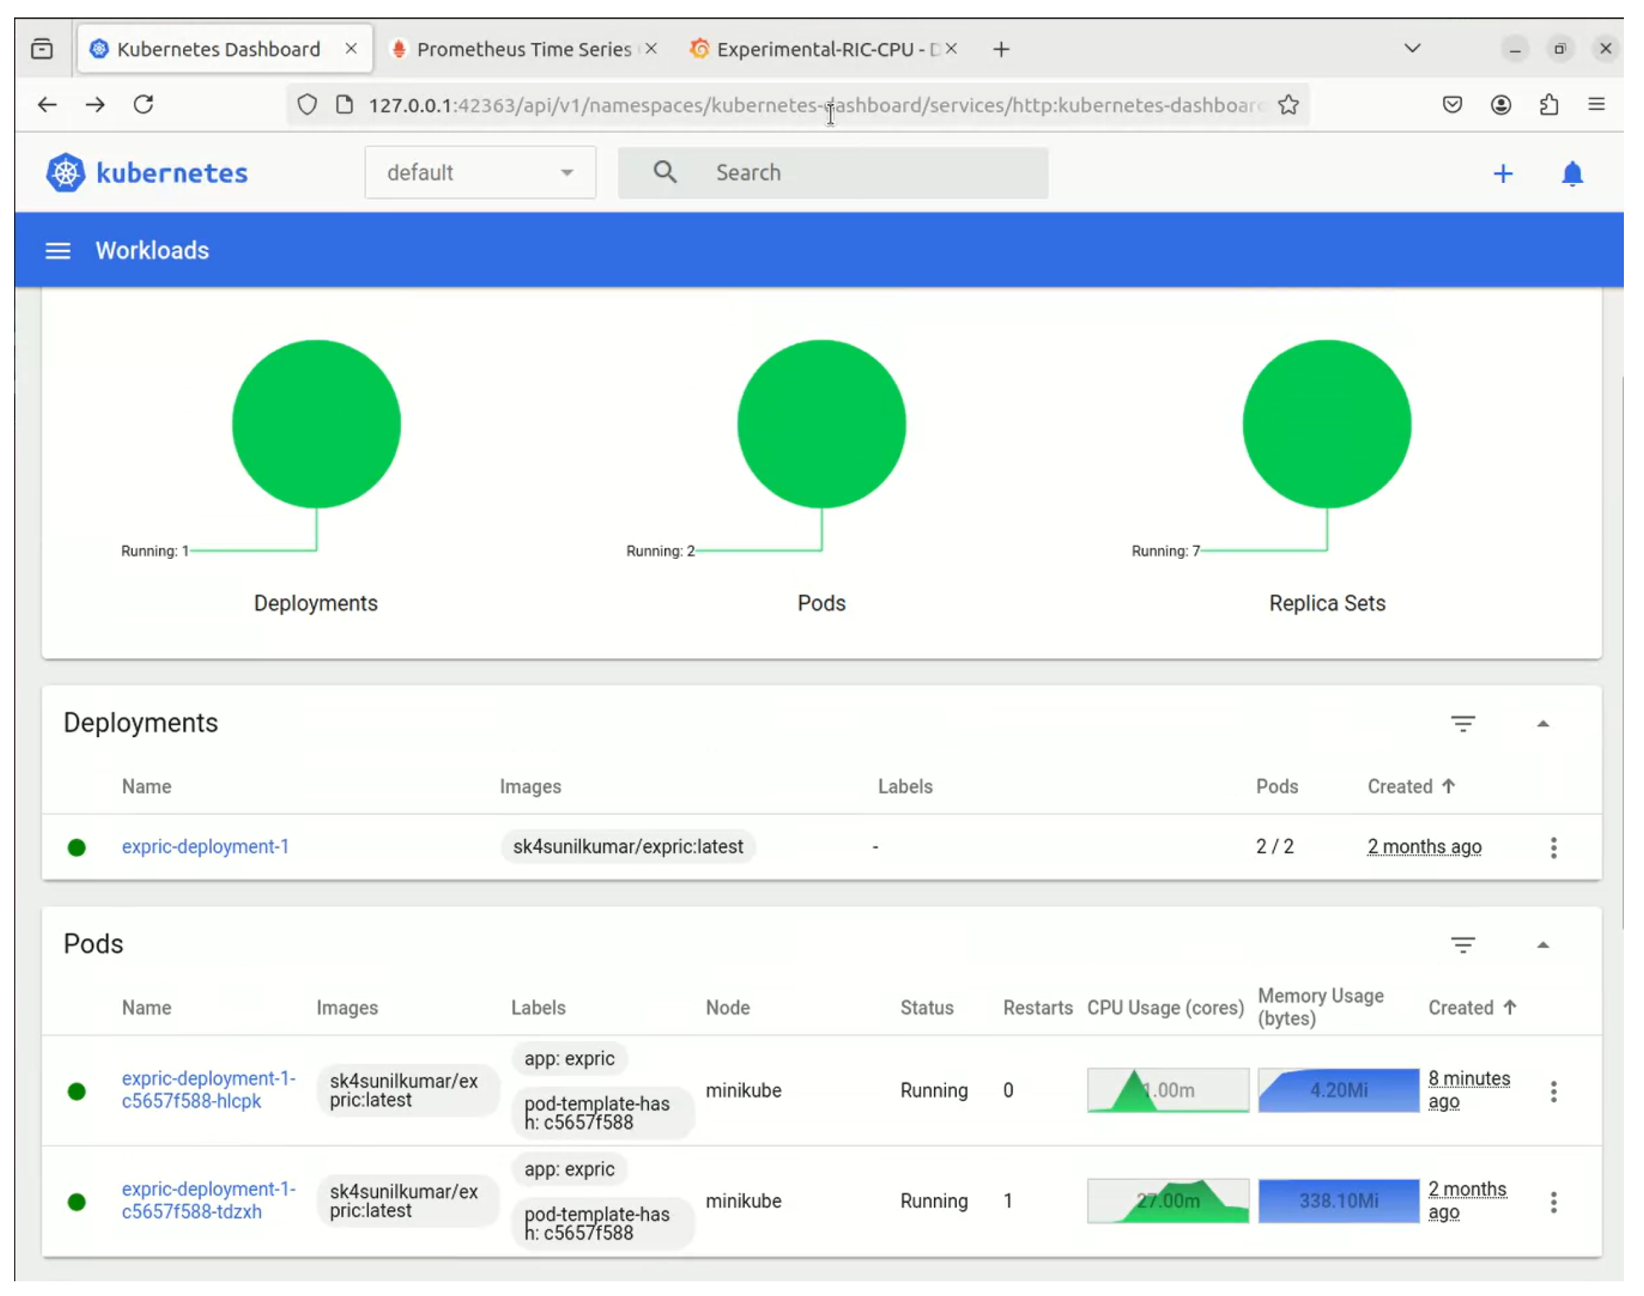
Task: Open actions menu for tdzxh pod
Action: 1553,1202
